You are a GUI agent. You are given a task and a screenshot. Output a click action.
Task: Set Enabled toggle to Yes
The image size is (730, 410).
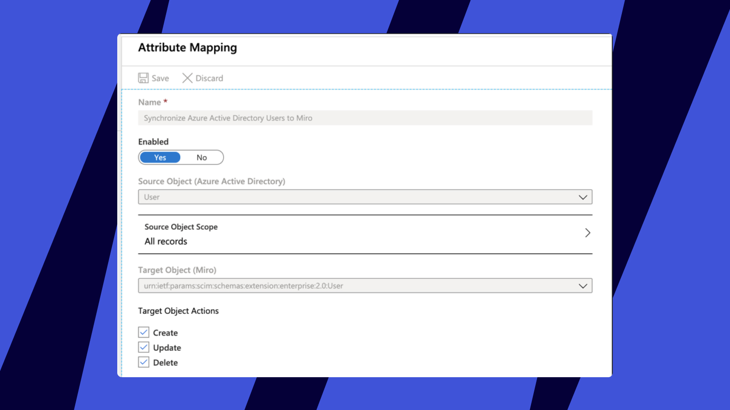click(160, 158)
